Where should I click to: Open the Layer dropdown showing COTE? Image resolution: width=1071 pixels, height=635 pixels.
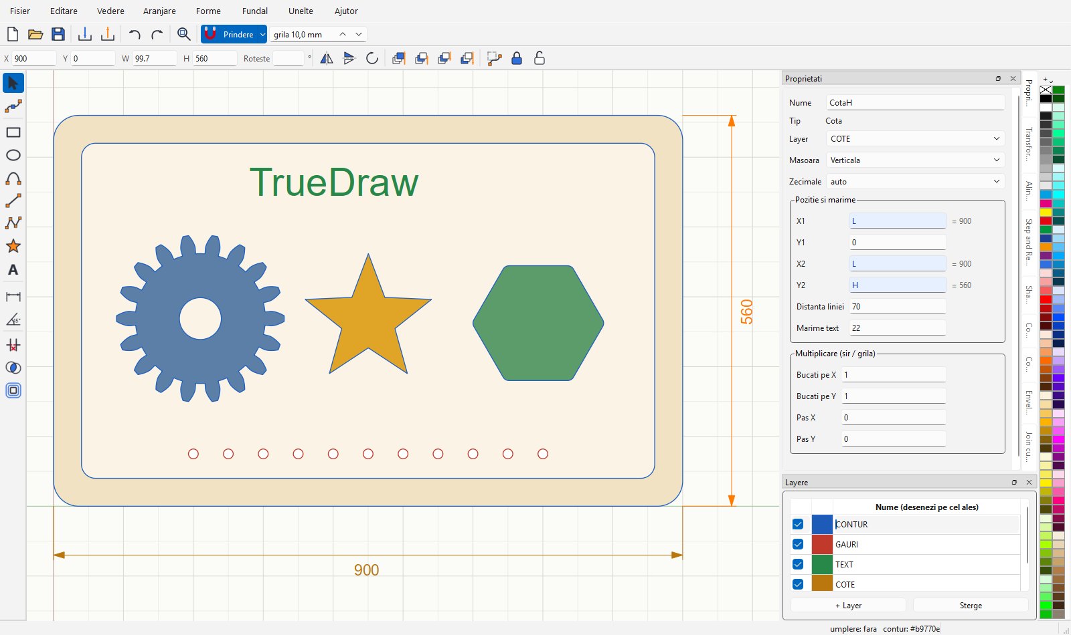point(915,139)
